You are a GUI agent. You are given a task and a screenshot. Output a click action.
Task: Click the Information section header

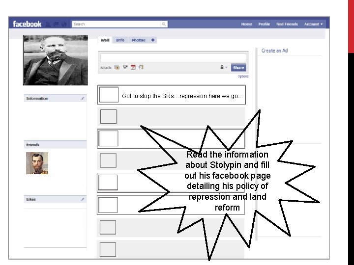(x=55, y=99)
